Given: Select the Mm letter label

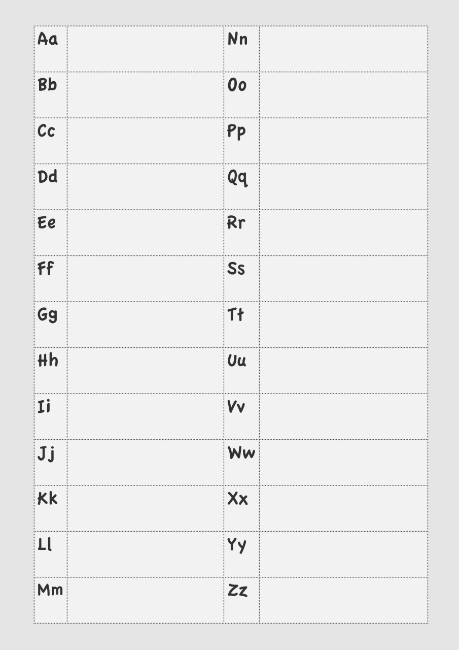Looking at the screenshot, I should tap(50, 590).
